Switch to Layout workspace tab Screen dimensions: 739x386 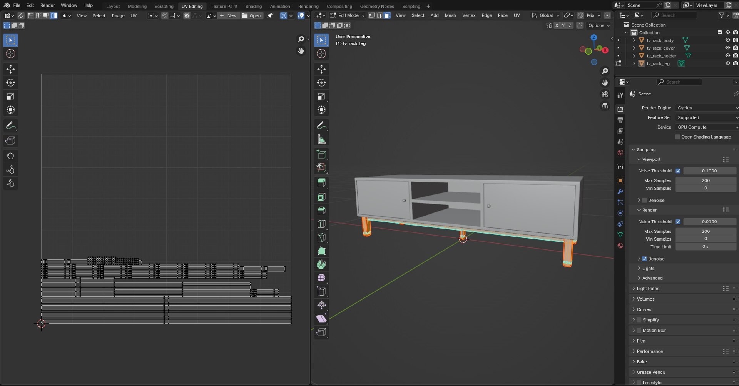(113, 6)
